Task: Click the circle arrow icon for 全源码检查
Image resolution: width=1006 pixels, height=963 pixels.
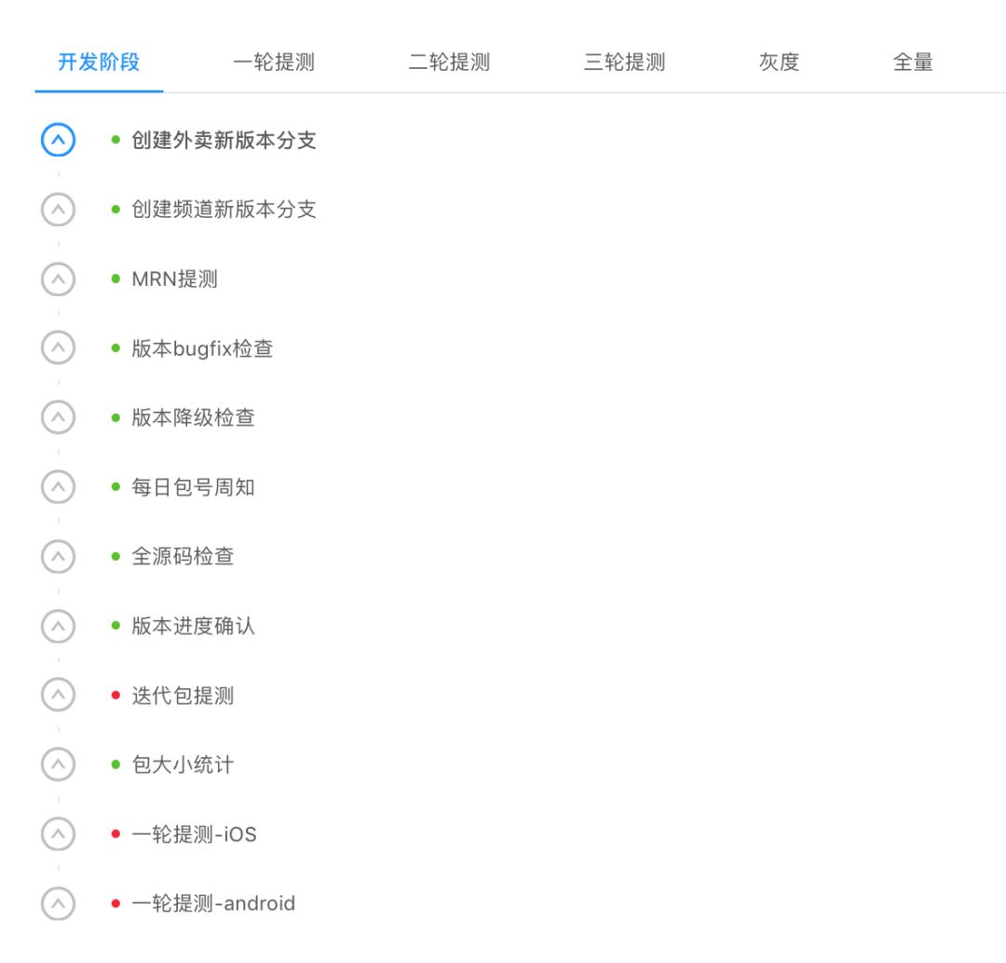Action: [x=58, y=556]
